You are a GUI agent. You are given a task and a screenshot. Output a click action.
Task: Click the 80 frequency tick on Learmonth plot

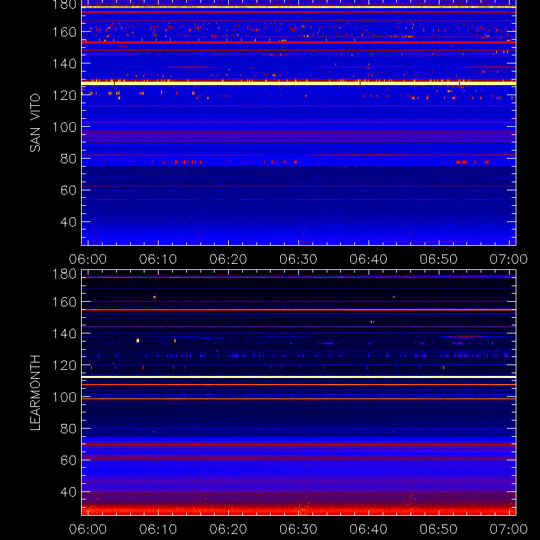pos(69,429)
